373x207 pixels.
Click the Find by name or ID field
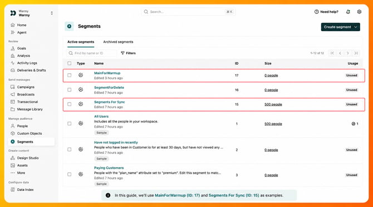pos(92,53)
